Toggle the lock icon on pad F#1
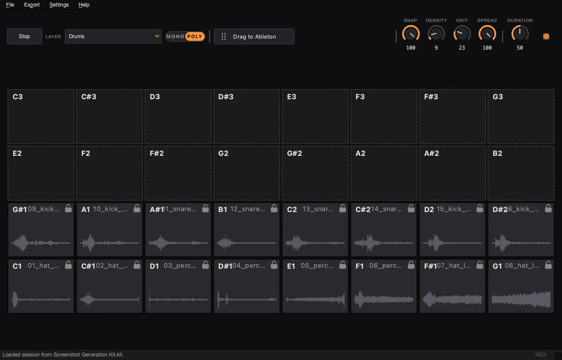Viewport: 562px width, 360px height. pos(479,265)
